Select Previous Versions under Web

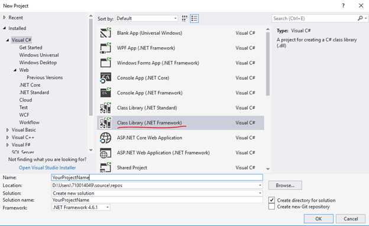click(x=45, y=77)
